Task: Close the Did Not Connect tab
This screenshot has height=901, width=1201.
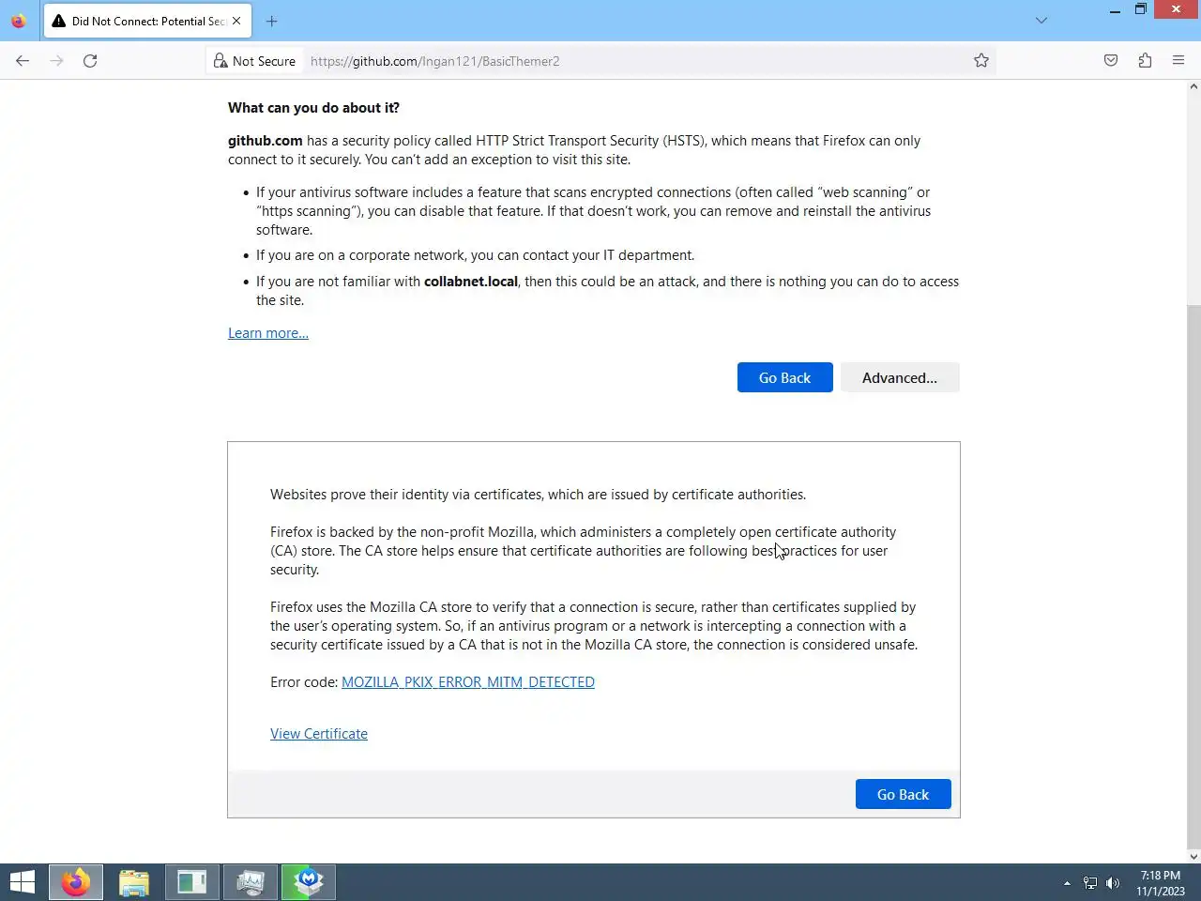Action: pyautogui.click(x=236, y=21)
